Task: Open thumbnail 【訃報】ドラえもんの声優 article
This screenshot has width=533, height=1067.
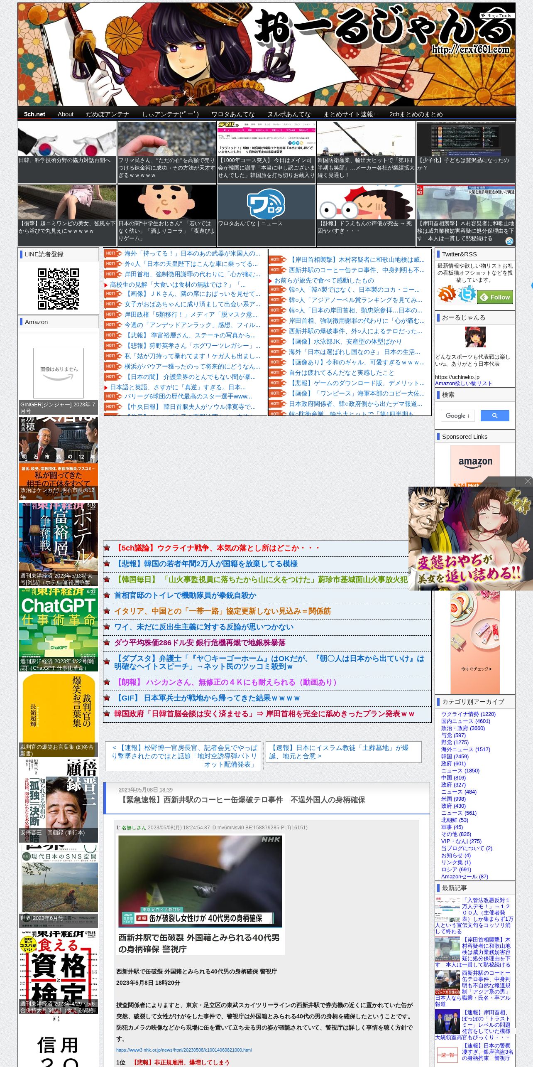Action: [366, 216]
